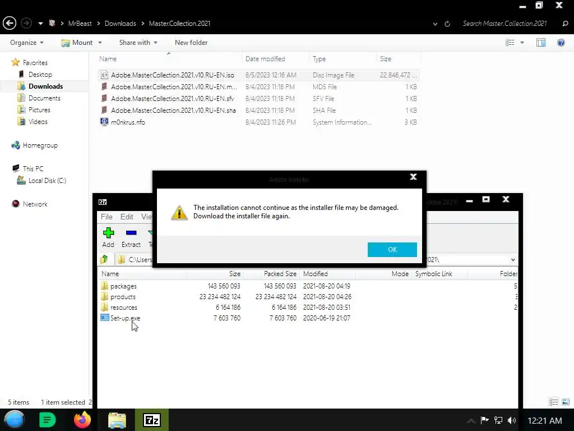Close the Adobe Installer error dialog
This screenshot has height=431, width=574.
[x=413, y=177]
